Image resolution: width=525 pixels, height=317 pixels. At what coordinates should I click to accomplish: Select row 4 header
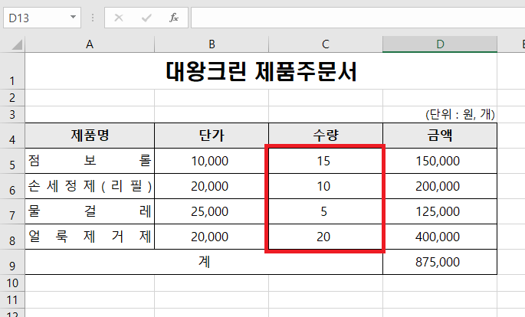point(12,136)
